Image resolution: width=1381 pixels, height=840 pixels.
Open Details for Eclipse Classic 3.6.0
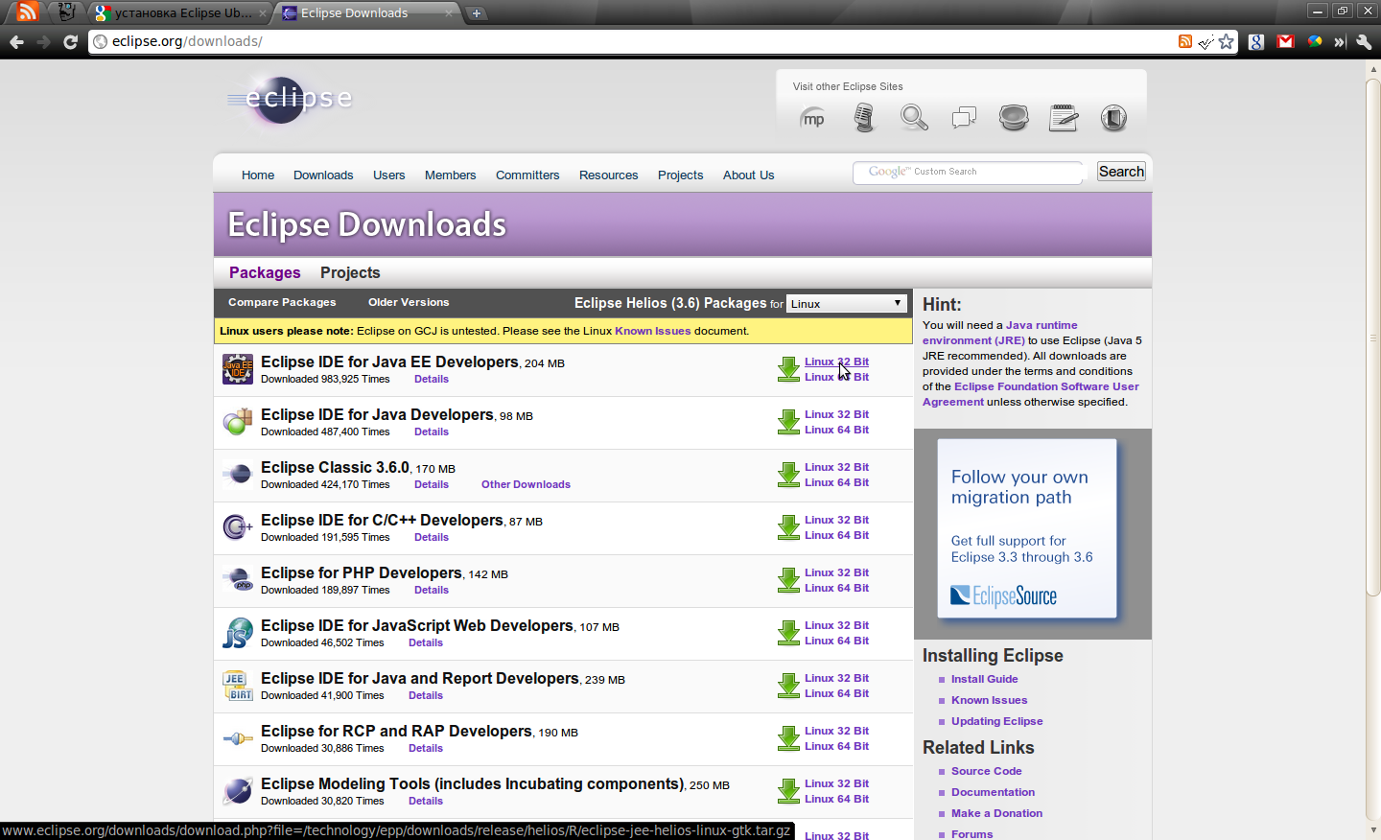tap(432, 485)
